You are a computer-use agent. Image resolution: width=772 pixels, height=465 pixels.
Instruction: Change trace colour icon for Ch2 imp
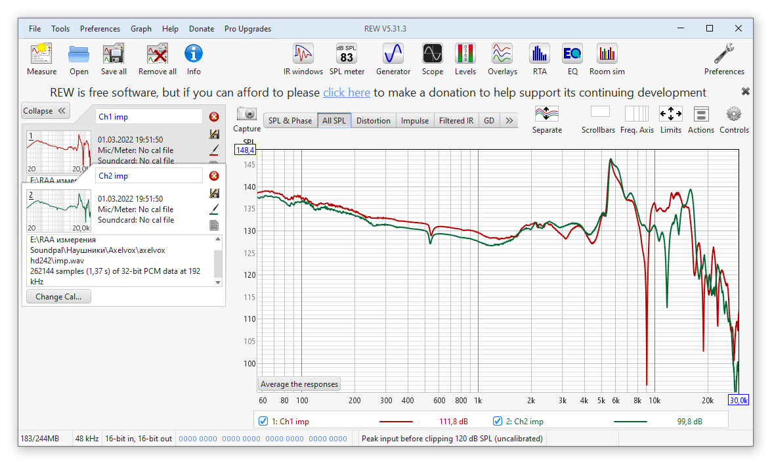click(214, 209)
